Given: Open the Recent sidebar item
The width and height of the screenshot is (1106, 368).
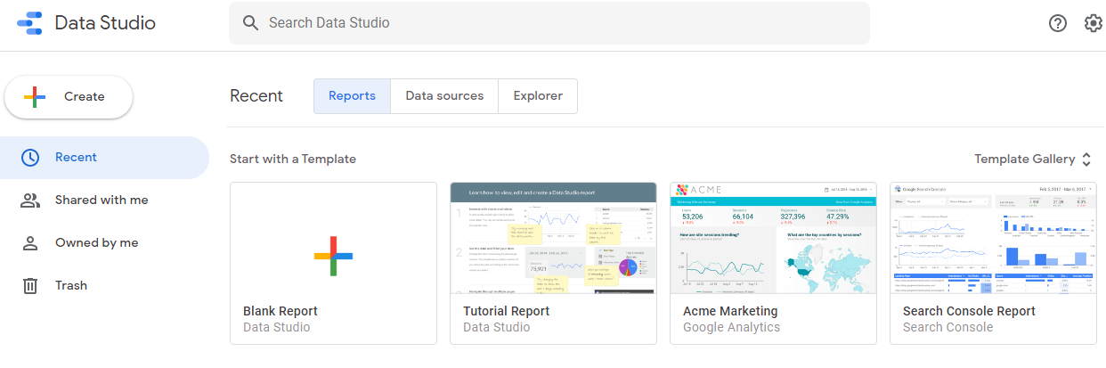Looking at the screenshot, I should pos(104,158).
